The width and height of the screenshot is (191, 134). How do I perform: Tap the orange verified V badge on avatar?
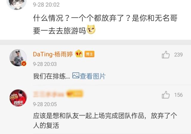point(24,64)
